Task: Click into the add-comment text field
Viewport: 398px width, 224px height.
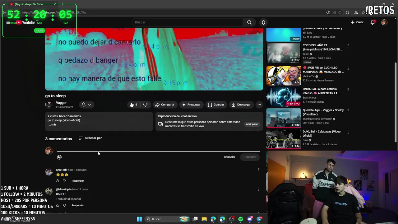Action: point(158,149)
